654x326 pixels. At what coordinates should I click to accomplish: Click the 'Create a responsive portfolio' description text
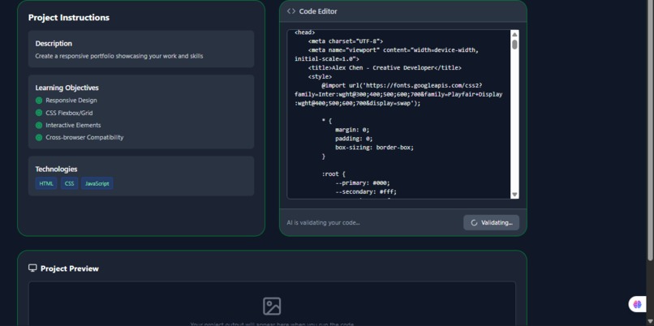click(119, 56)
